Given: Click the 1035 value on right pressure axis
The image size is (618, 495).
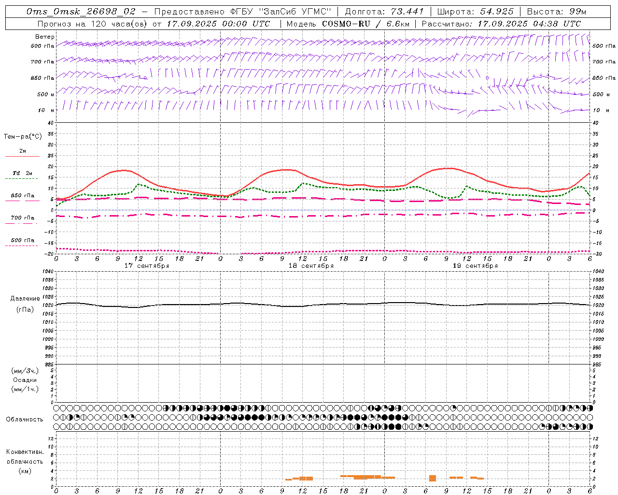Looking at the screenshot, I should 598,280.
